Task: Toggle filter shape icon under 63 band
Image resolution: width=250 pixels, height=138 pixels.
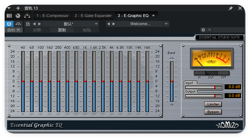Action: [x=32, y=115]
